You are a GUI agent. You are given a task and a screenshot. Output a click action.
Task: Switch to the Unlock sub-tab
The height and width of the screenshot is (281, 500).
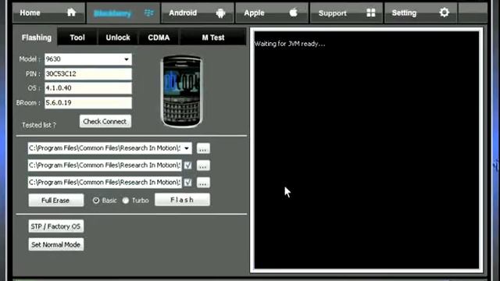pyautogui.click(x=118, y=37)
